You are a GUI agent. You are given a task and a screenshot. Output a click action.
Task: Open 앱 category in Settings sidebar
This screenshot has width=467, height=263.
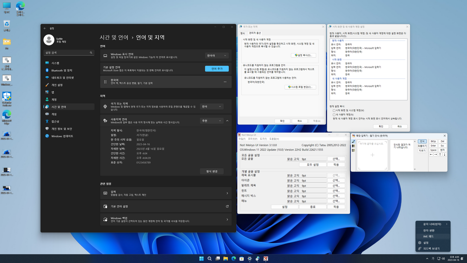pos(69,92)
